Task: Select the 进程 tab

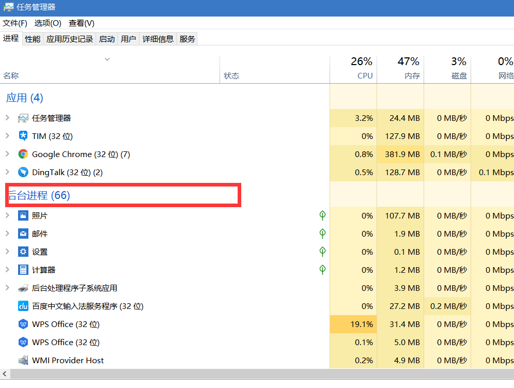Action: [11, 38]
